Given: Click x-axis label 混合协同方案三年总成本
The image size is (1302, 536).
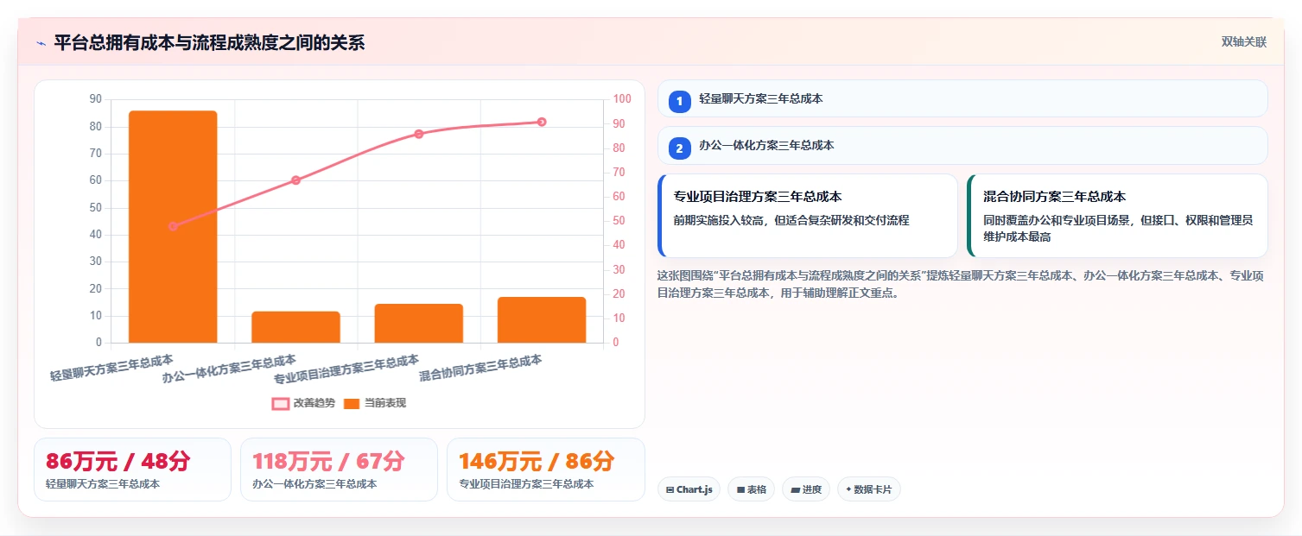Looking at the screenshot, I should (480, 368).
